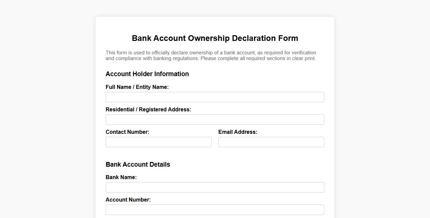Click the Account Number input field
This screenshot has width=430, height=218.
[215, 210]
